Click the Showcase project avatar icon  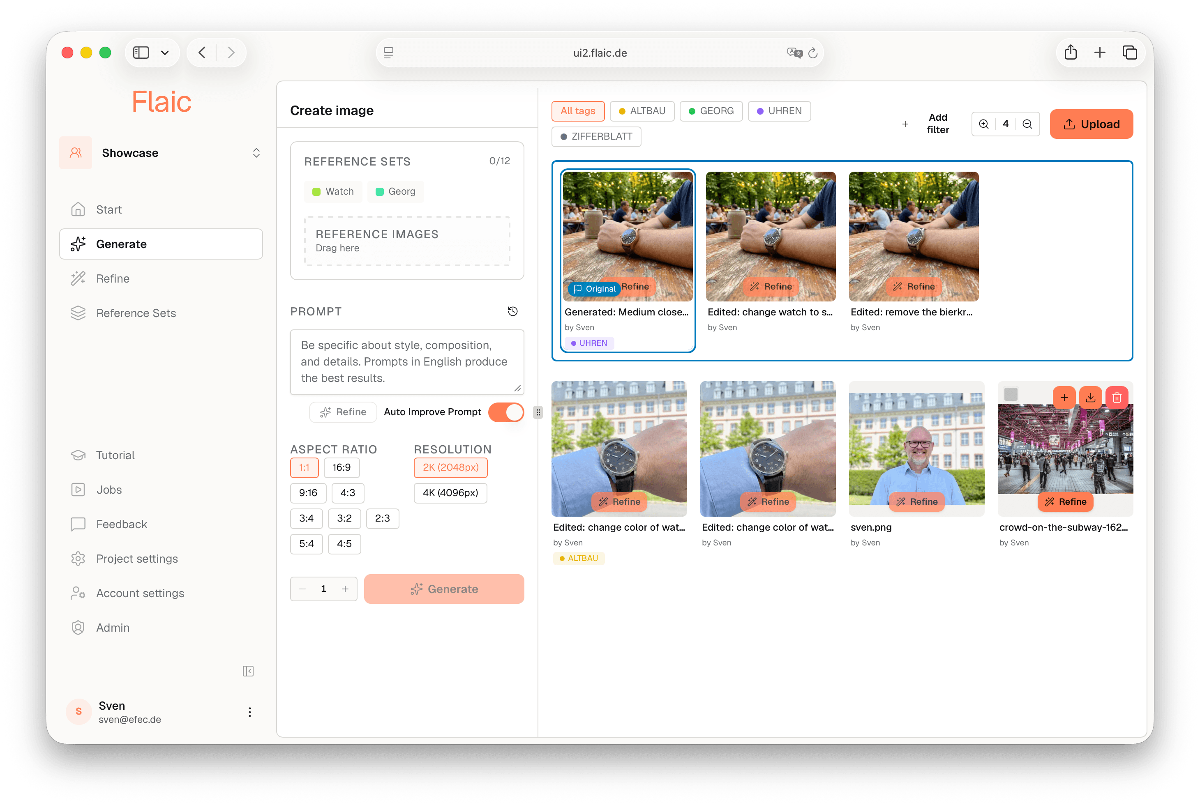pyautogui.click(x=76, y=153)
